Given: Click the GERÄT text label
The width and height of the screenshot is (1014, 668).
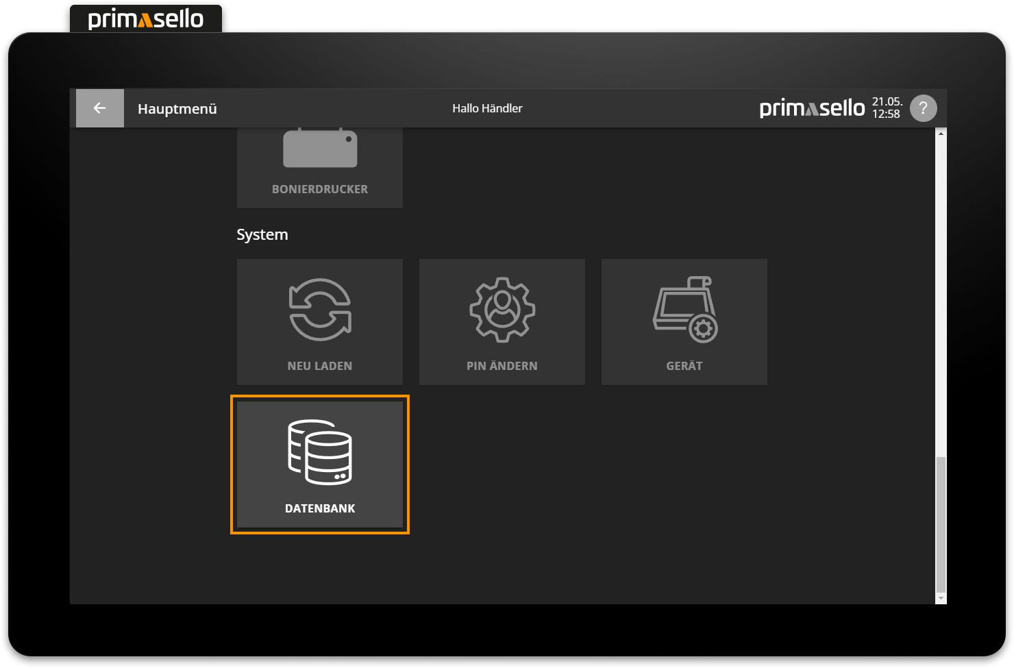Looking at the screenshot, I should pos(684,366).
